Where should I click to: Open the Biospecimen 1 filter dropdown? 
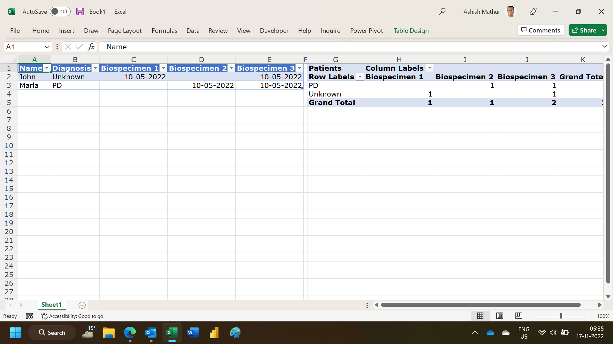(163, 68)
